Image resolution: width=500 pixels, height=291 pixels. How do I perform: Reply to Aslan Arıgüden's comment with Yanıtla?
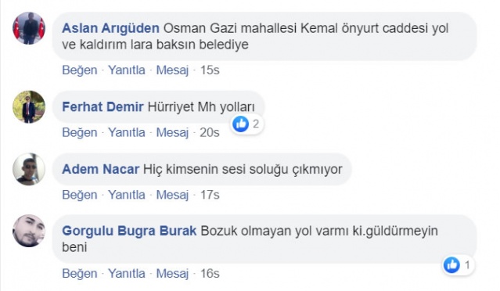(x=127, y=70)
